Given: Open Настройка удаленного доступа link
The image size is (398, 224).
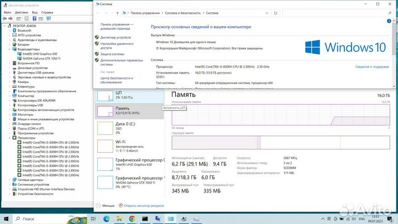Looking at the screenshot, I should (x=117, y=46).
